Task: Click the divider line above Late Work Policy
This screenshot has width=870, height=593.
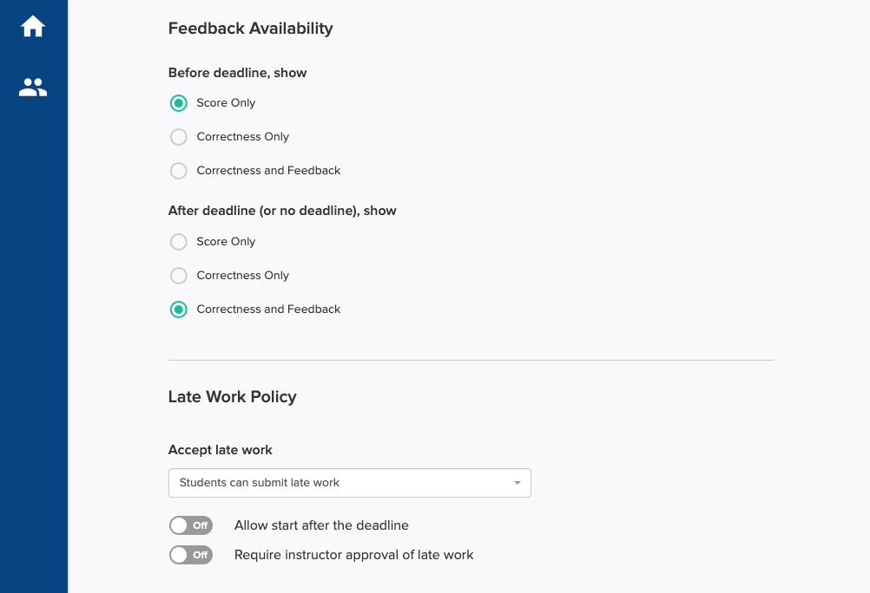Action: pos(471,361)
